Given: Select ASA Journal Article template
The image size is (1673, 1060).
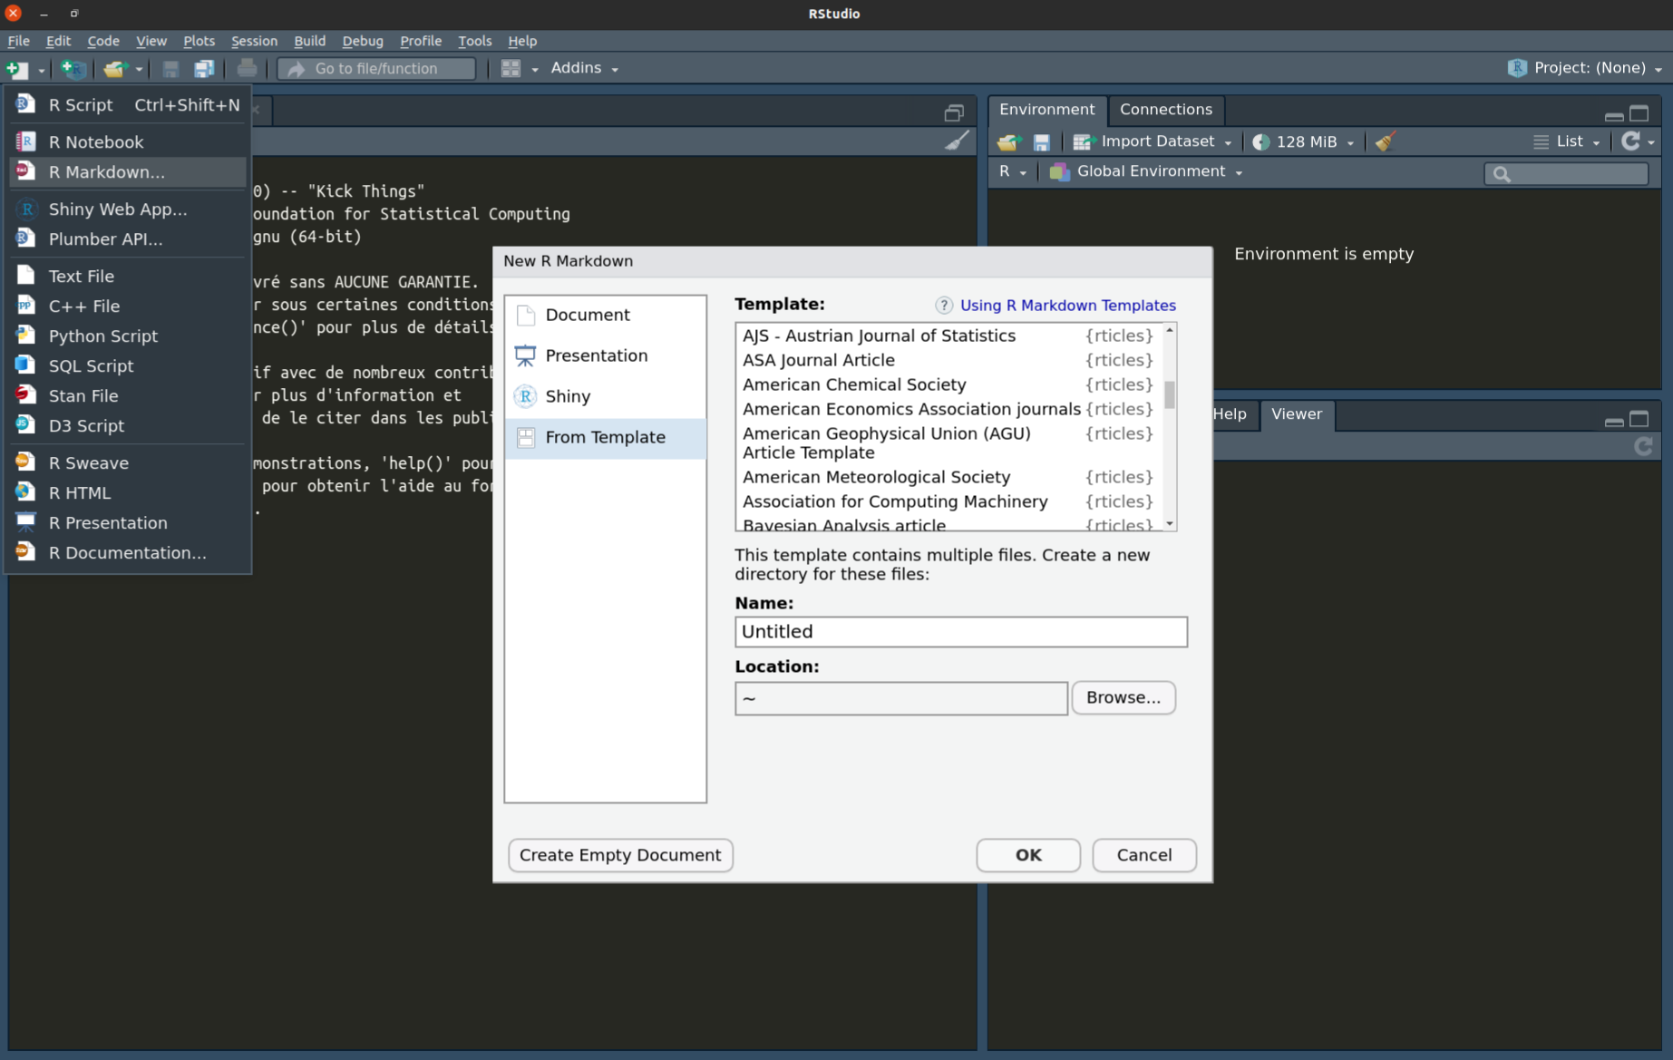Looking at the screenshot, I should pos(948,360).
